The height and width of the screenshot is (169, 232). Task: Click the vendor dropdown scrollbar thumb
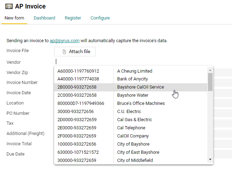(210, 82)
